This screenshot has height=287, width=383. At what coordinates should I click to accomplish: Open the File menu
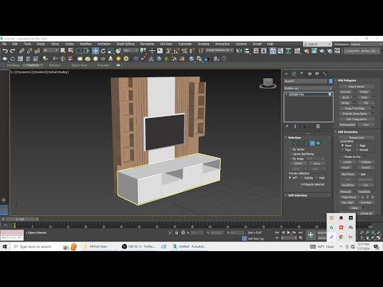point(4,44)
